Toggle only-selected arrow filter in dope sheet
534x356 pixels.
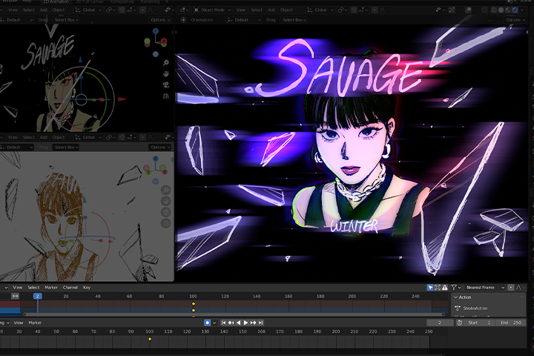[x=430, y=288]
